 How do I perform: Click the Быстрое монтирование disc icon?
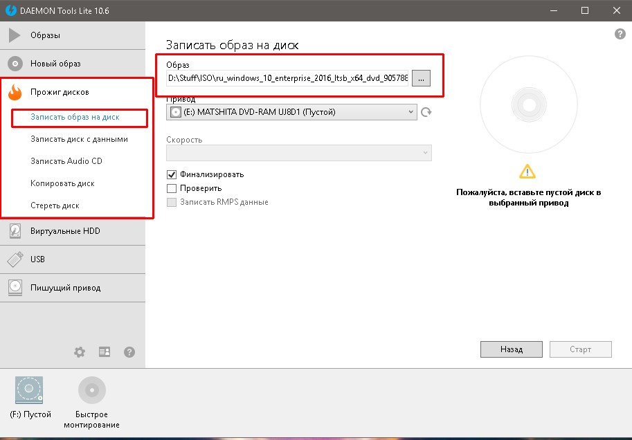92,390
